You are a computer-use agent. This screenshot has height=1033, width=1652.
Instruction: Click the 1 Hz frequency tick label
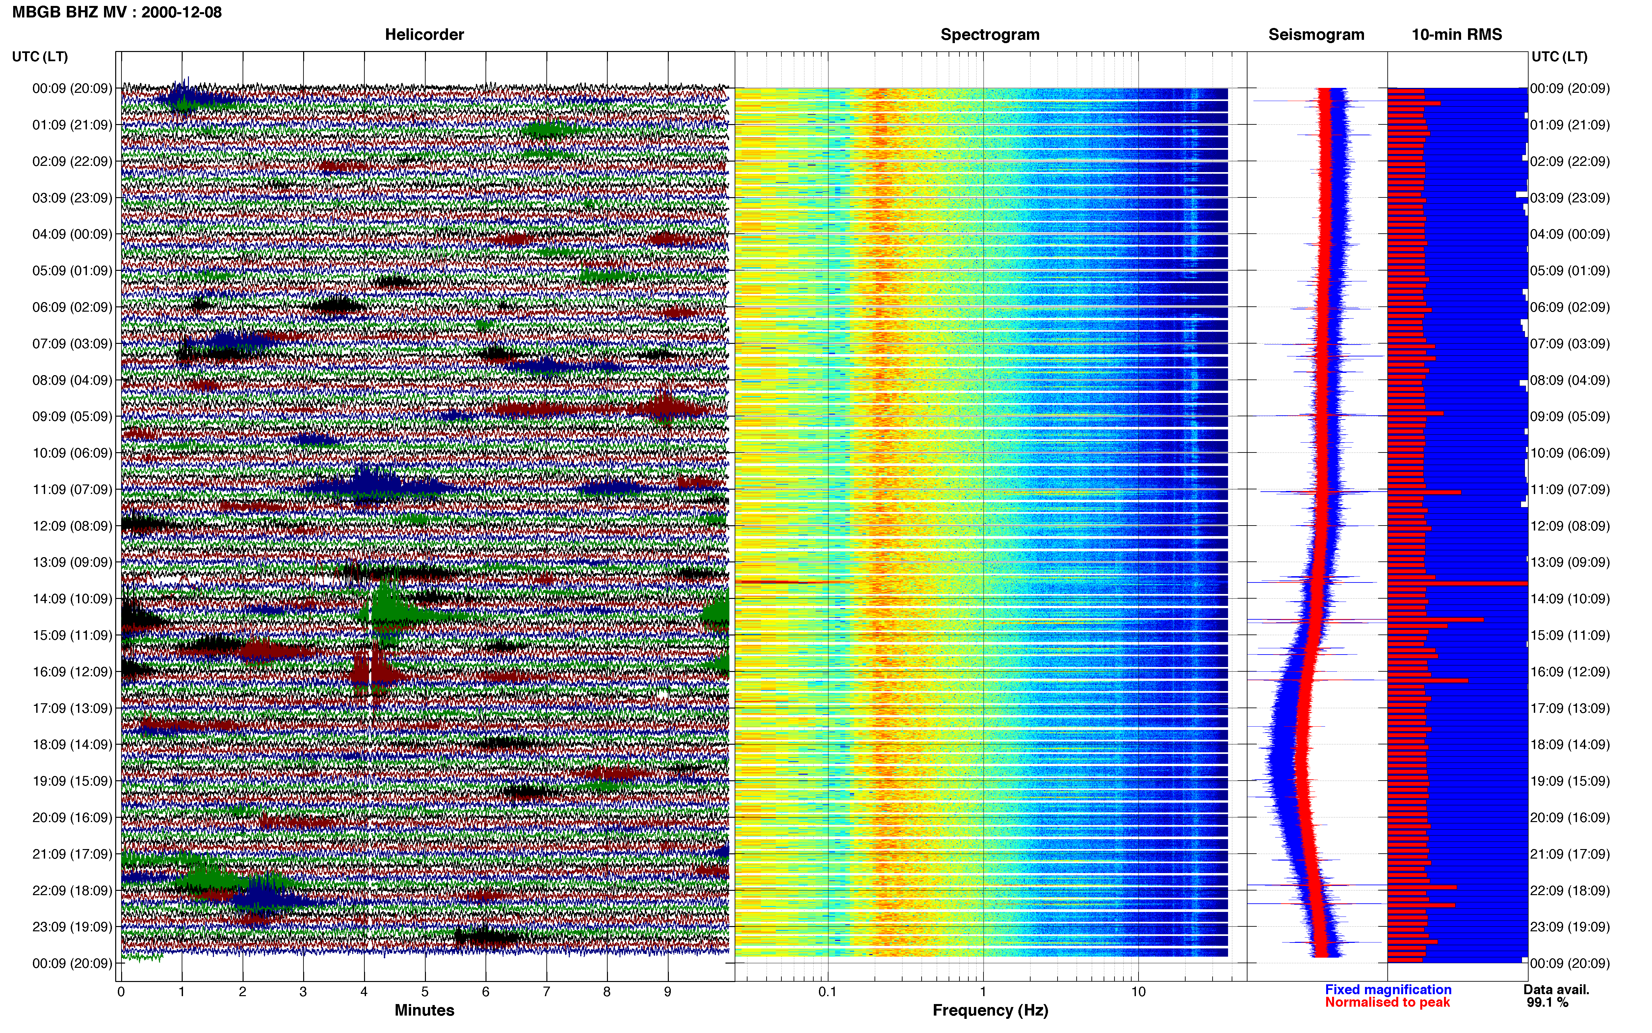pyautogui.click(x=983, y=992)
